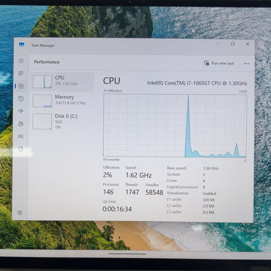Click the Cores value 4
Screen dimensions: 271x271
click(x=204, y=181)
